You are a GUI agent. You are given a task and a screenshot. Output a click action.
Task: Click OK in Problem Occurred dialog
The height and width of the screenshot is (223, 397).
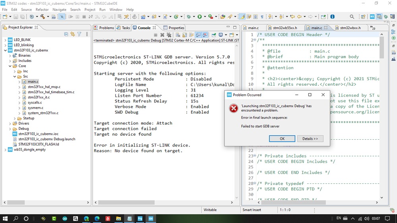click(x=282, y=138)
